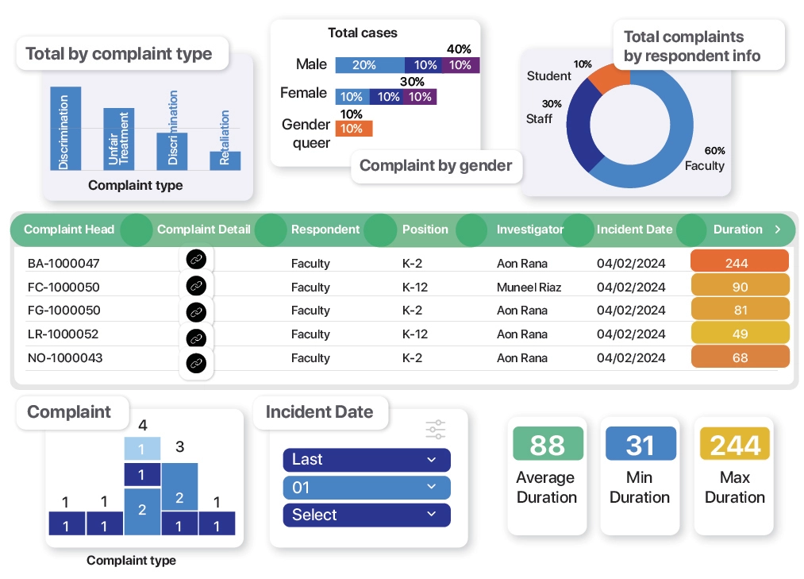Open the link icon for FC-1000050
Viewport: 804px width, 579px height.
click(196, 286)
